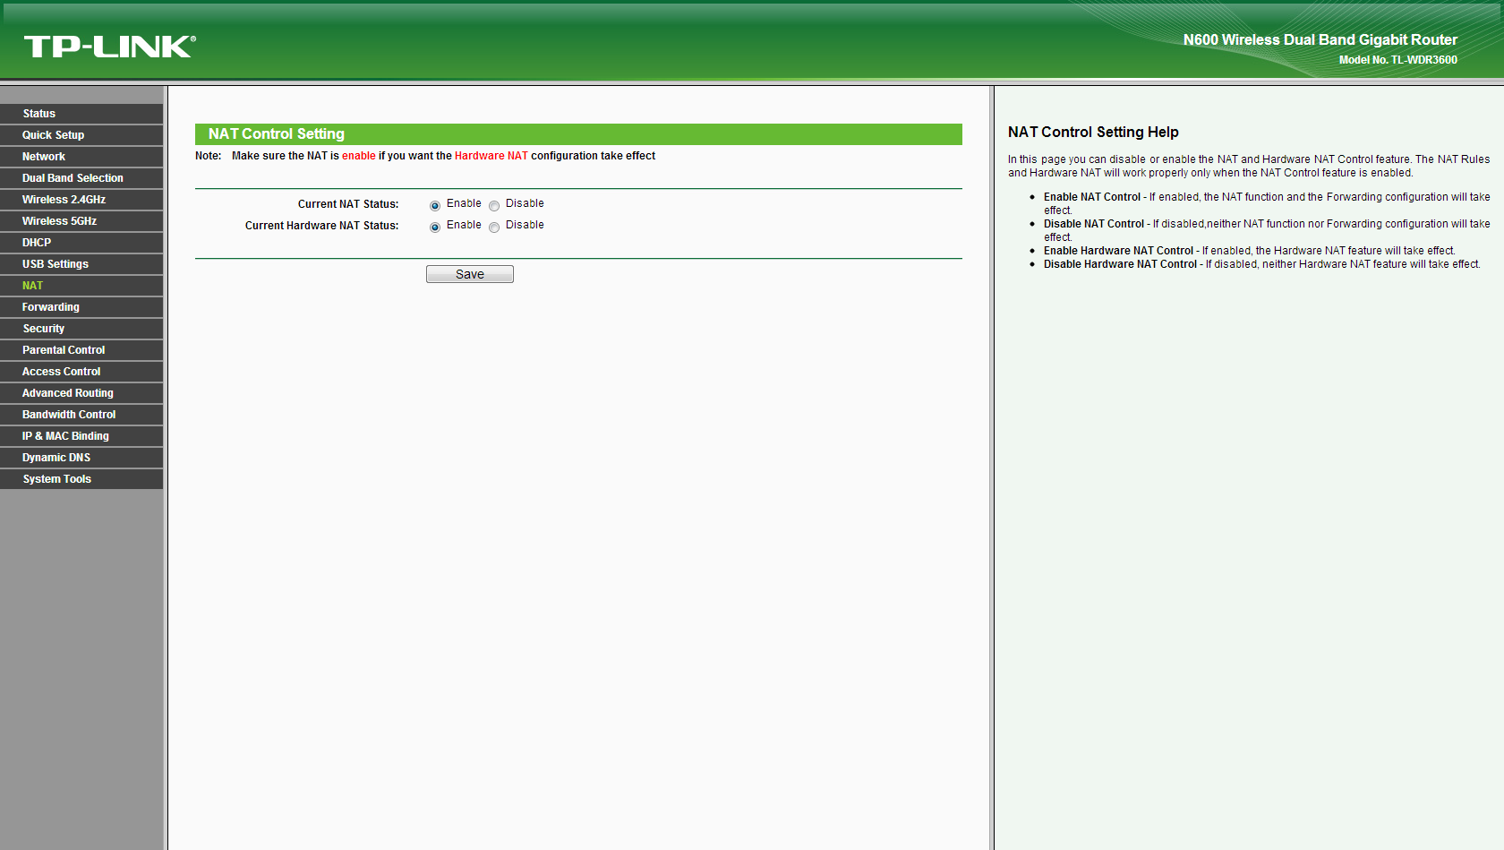Image resolution: width=1504 pixels, height=850 pixels.
Task: Open Dynamic DNS settings
Action: tap(81, 458)
